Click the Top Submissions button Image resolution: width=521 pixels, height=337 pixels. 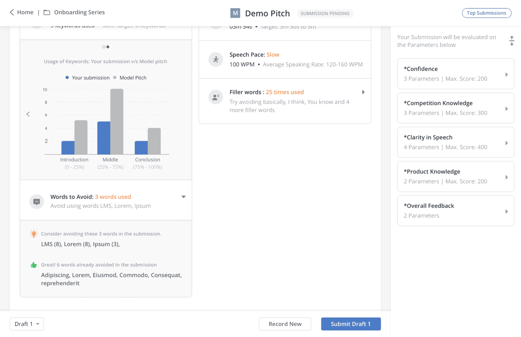pos(486,13)
